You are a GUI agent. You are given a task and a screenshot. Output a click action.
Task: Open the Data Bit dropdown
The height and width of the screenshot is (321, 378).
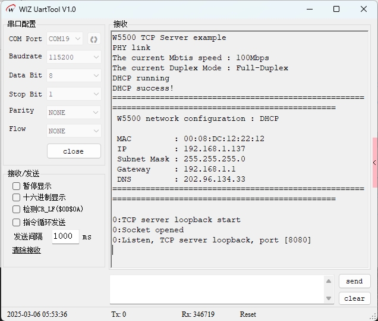point(74,76)
